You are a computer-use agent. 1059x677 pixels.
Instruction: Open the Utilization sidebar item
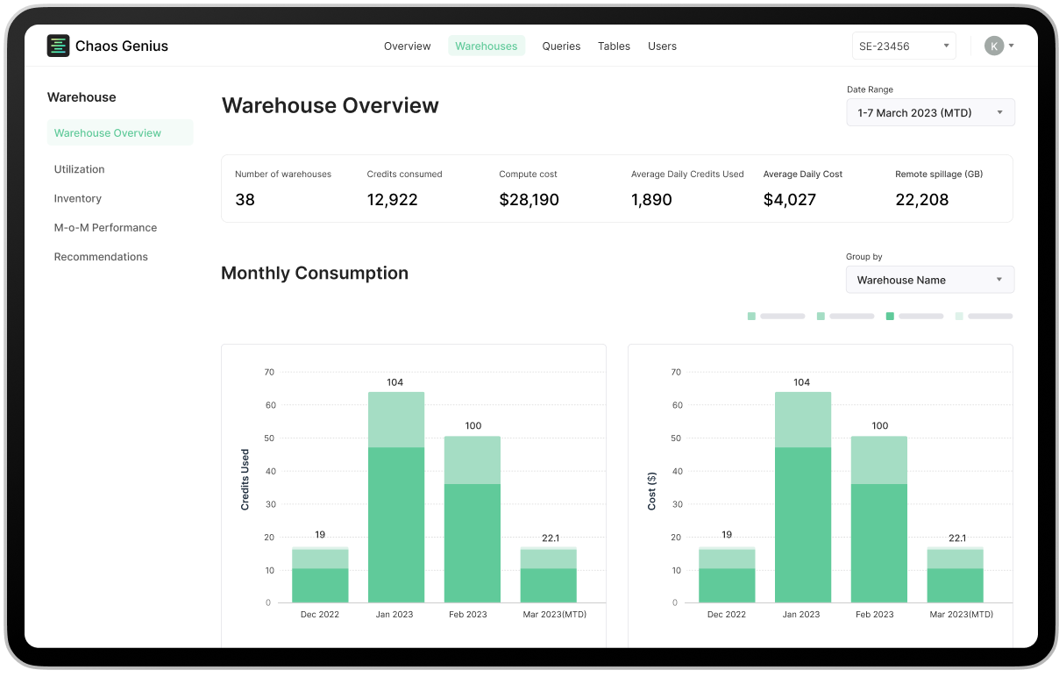(x=79, y=168)
